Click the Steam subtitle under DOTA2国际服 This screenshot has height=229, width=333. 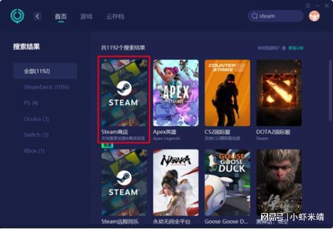262,139
